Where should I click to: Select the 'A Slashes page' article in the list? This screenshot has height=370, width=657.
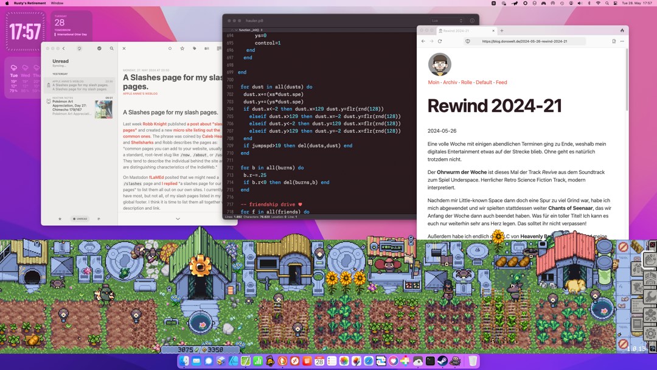[80, 85]
